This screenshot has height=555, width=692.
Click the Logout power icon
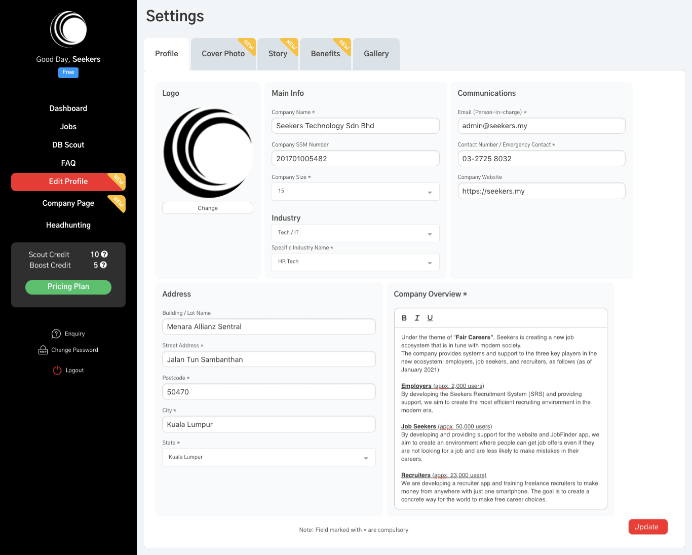[57, 370]
